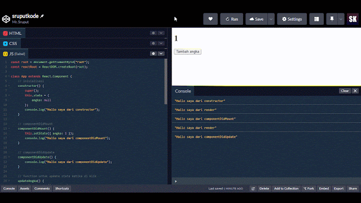Save the pen
Screen dimensions: 361x203
click(257, 19)
